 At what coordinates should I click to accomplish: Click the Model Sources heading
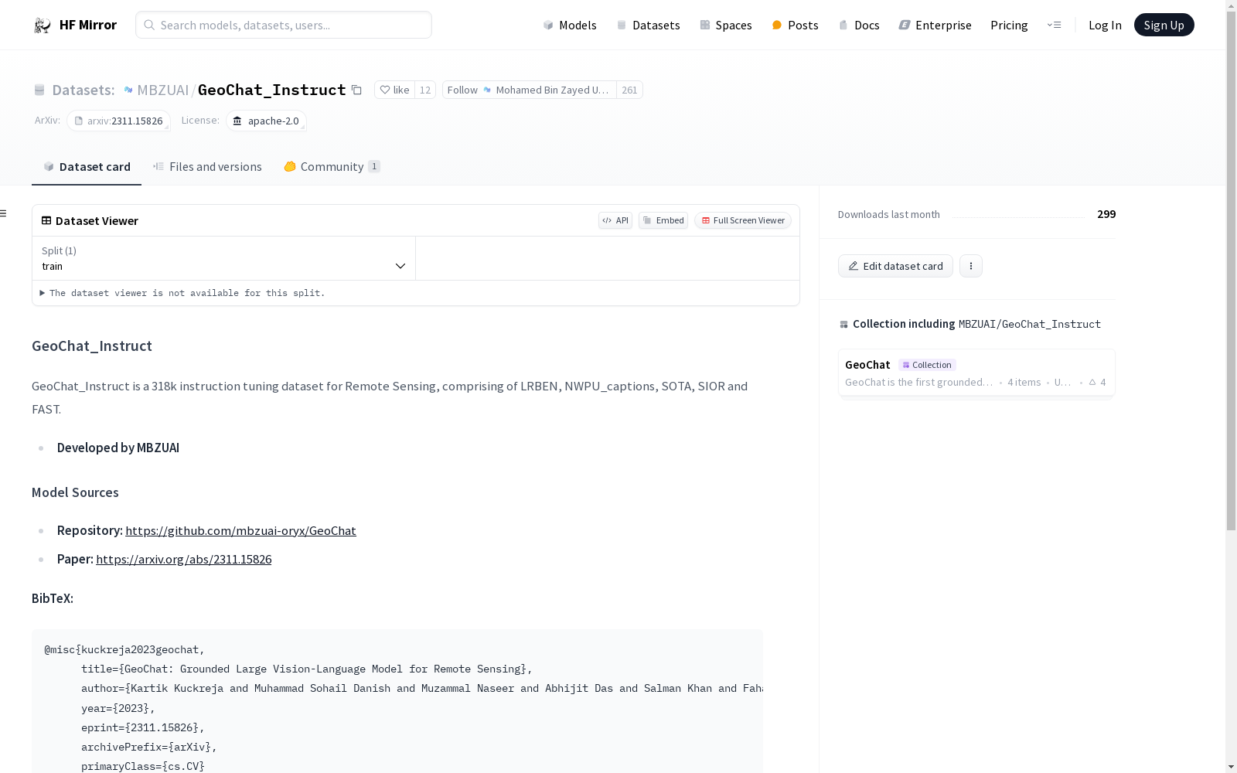tap(75, 492)
